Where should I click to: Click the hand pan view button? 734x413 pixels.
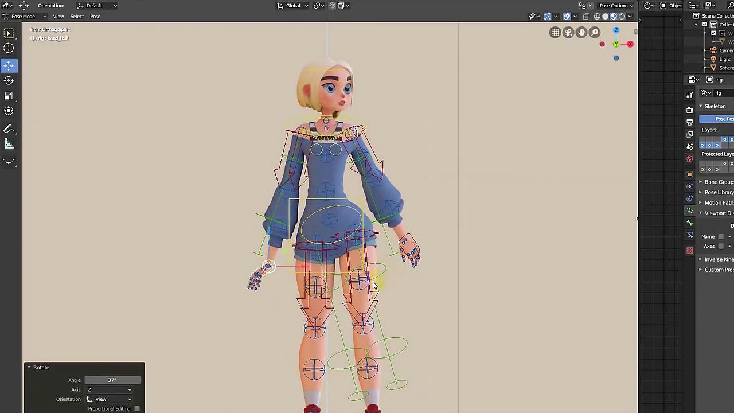[x=581, y=33]
